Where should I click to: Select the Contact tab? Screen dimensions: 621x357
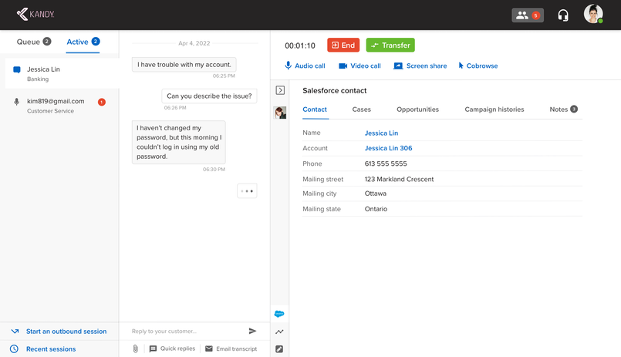(315, 109)
